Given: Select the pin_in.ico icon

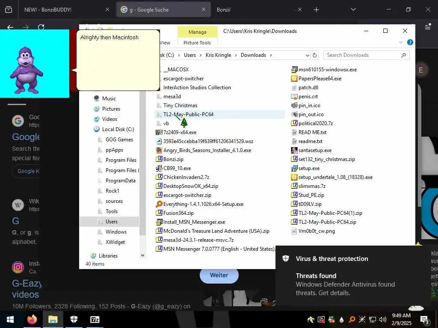Looking at the screenshot, I should tap(294, 105).
